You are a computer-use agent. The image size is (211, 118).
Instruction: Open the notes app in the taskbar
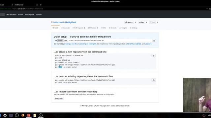35,115
